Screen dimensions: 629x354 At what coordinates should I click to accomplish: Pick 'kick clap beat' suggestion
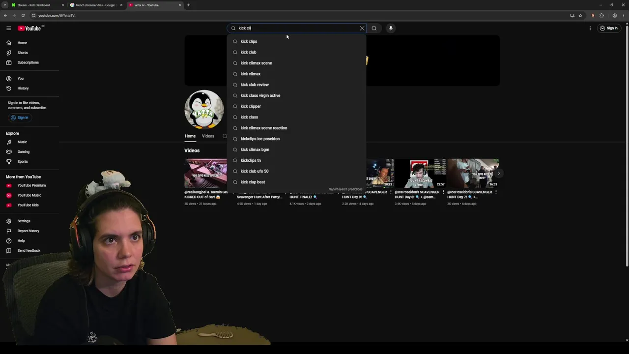click(296, 182)
